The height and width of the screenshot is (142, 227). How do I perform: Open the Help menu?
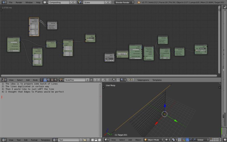click(38, 2)
